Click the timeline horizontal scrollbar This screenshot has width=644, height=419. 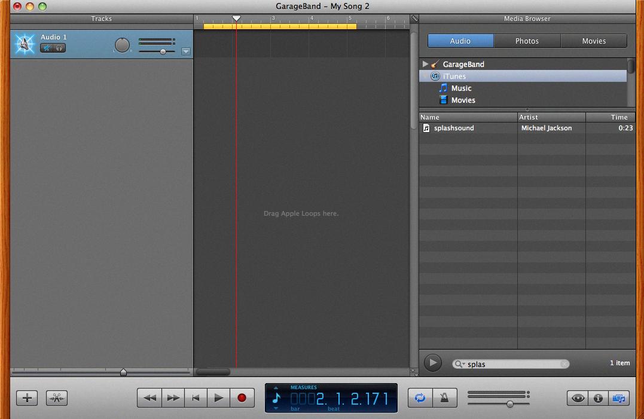coord(213,372)
